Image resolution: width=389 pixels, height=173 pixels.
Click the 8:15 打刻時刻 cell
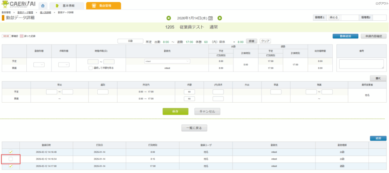point(153,159)
